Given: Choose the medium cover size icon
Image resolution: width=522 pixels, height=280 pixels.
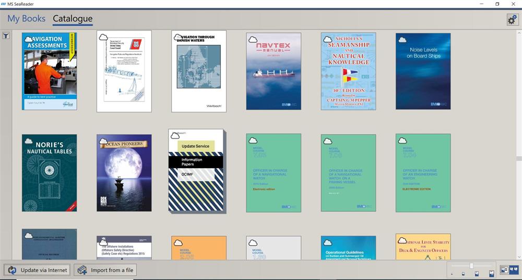Looking at the screenshot, I should (x=477, y=274).
